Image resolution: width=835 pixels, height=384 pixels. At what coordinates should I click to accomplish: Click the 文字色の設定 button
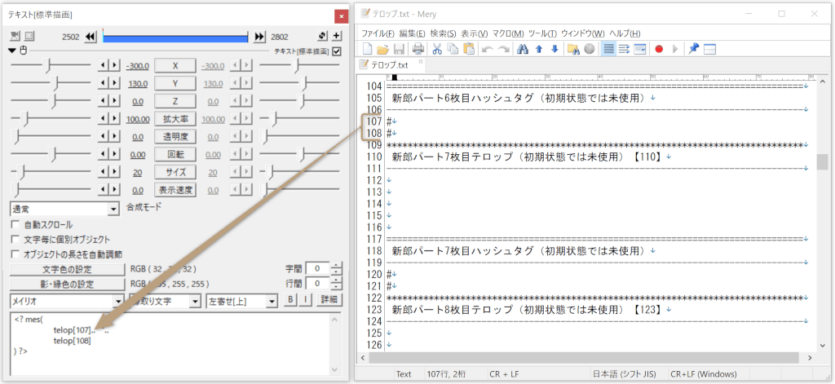67,269
